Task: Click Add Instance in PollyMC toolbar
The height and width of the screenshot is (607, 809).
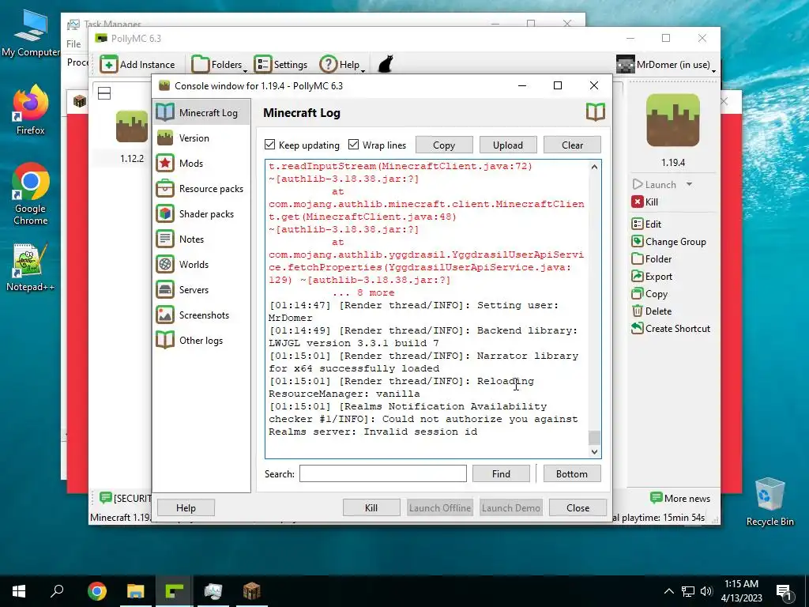Action: tap(137, 65)
